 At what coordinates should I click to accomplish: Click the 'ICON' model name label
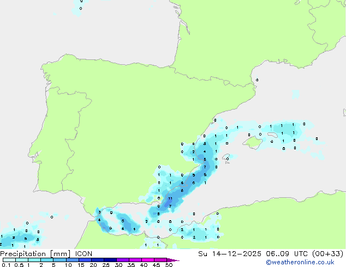click(83, 254)
